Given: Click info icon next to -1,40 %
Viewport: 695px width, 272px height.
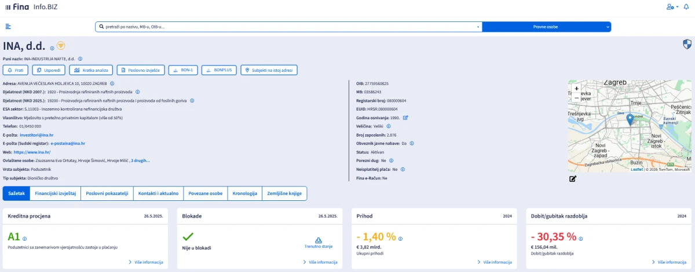Looking at the screenshot, I should [401, 238].
